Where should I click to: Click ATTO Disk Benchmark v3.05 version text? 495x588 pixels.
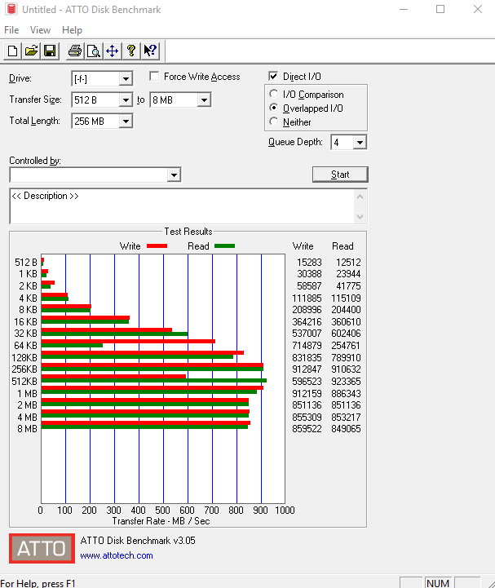(x=138, y=541)
